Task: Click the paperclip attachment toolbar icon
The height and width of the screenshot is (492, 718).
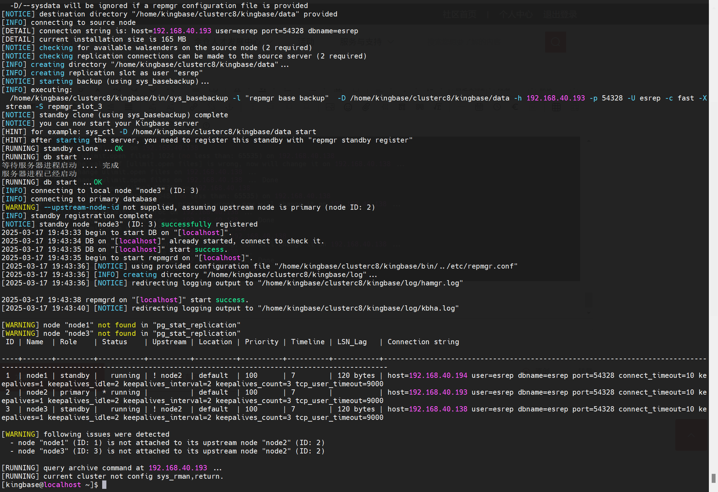Action: pos(366,107)
